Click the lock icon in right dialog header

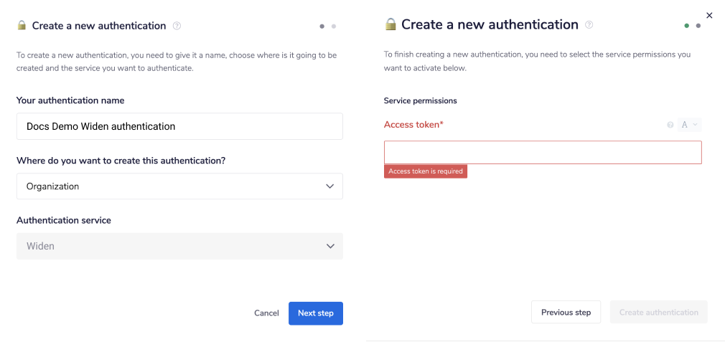pyautogui.click(x=390, y=24)
